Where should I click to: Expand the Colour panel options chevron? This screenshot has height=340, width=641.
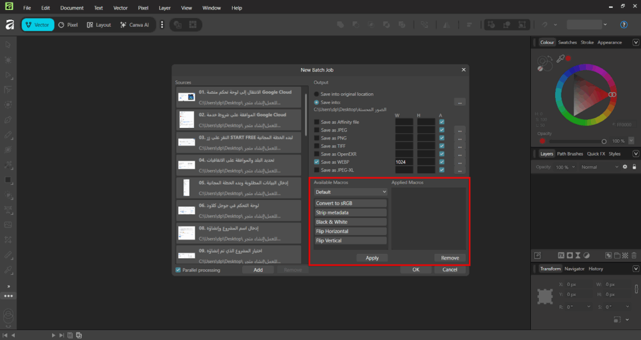(x=635, y=42)
